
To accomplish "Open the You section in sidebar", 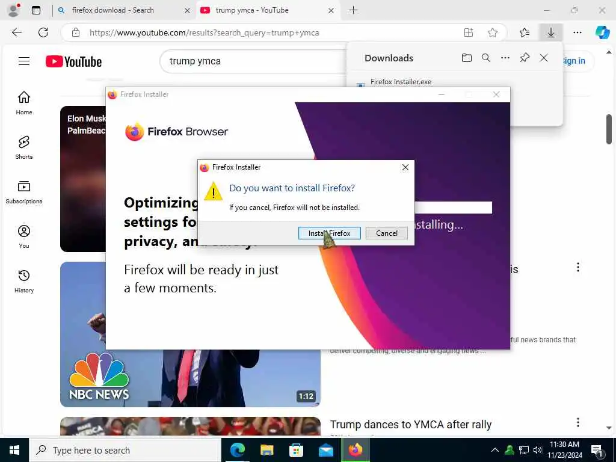I will 24,237.
